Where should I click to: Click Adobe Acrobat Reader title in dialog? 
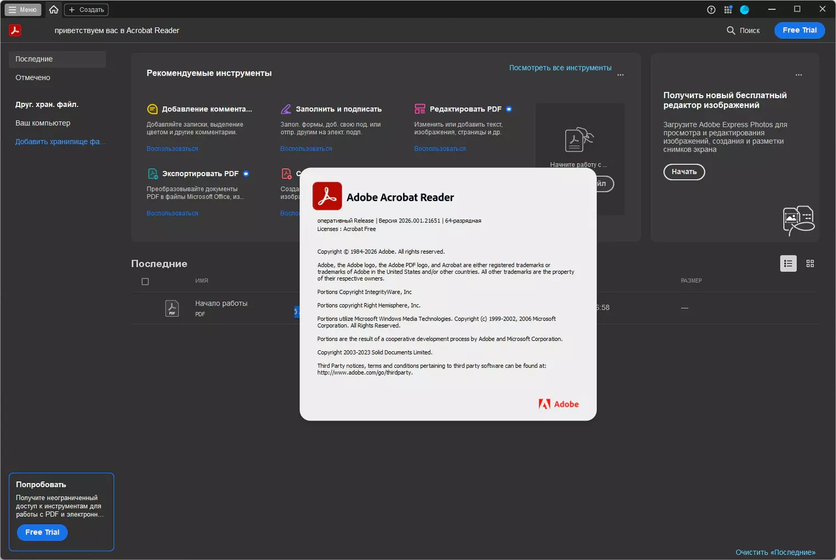(400, 197)
